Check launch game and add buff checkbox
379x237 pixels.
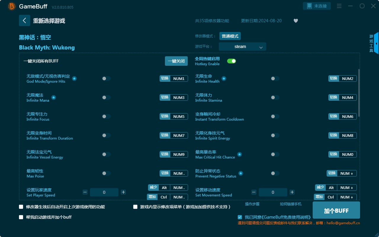[x=21, y=217]
